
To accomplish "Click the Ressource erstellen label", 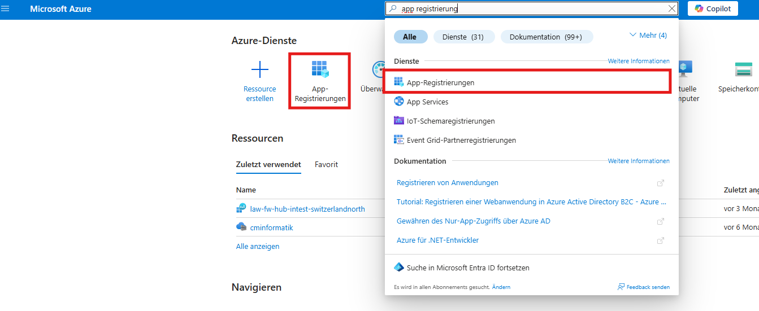I will (260, 94).
